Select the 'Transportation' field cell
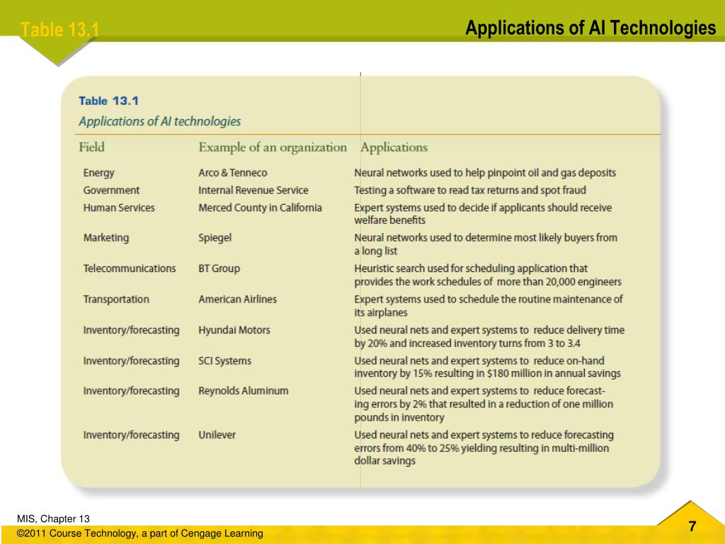This screenshot has width=725, height=544. coord(116,300)
